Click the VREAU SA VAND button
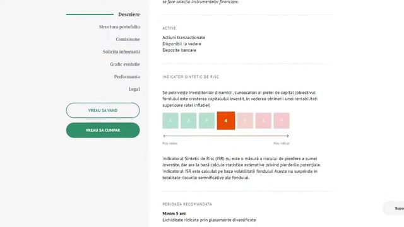Image resolution: width=404 pixels, height=227 pixels. pyautogui.click(x=103, y=110)
